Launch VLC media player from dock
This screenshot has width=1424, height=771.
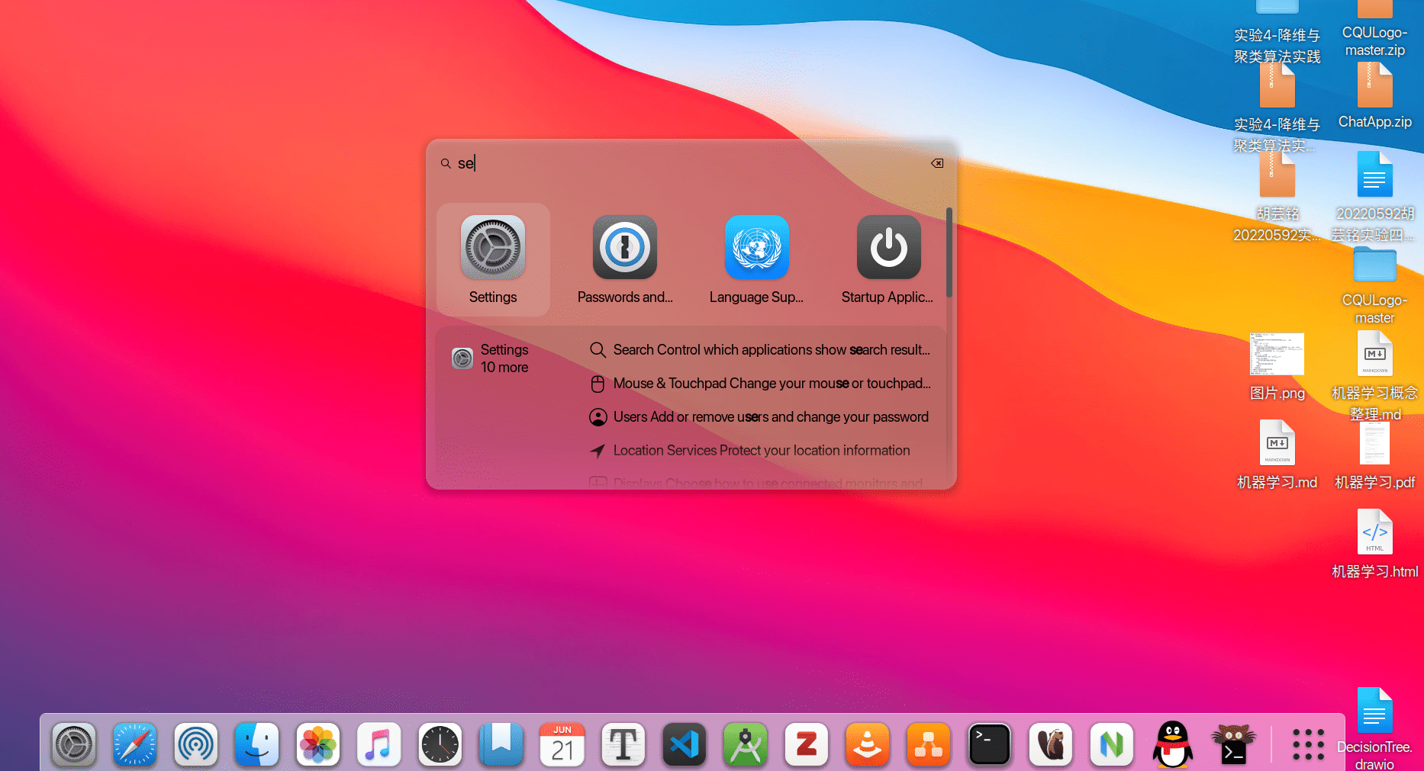pos(868,744)
